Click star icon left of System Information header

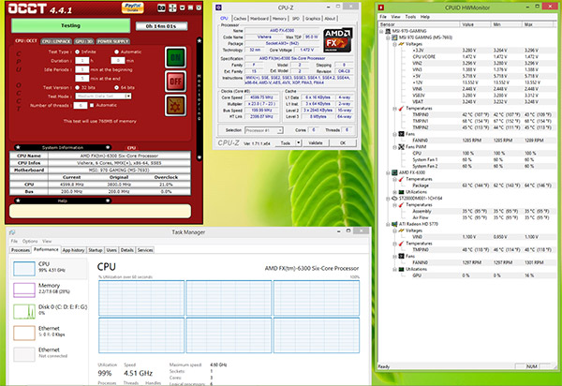pyautogui.click(x=19, y=147)
